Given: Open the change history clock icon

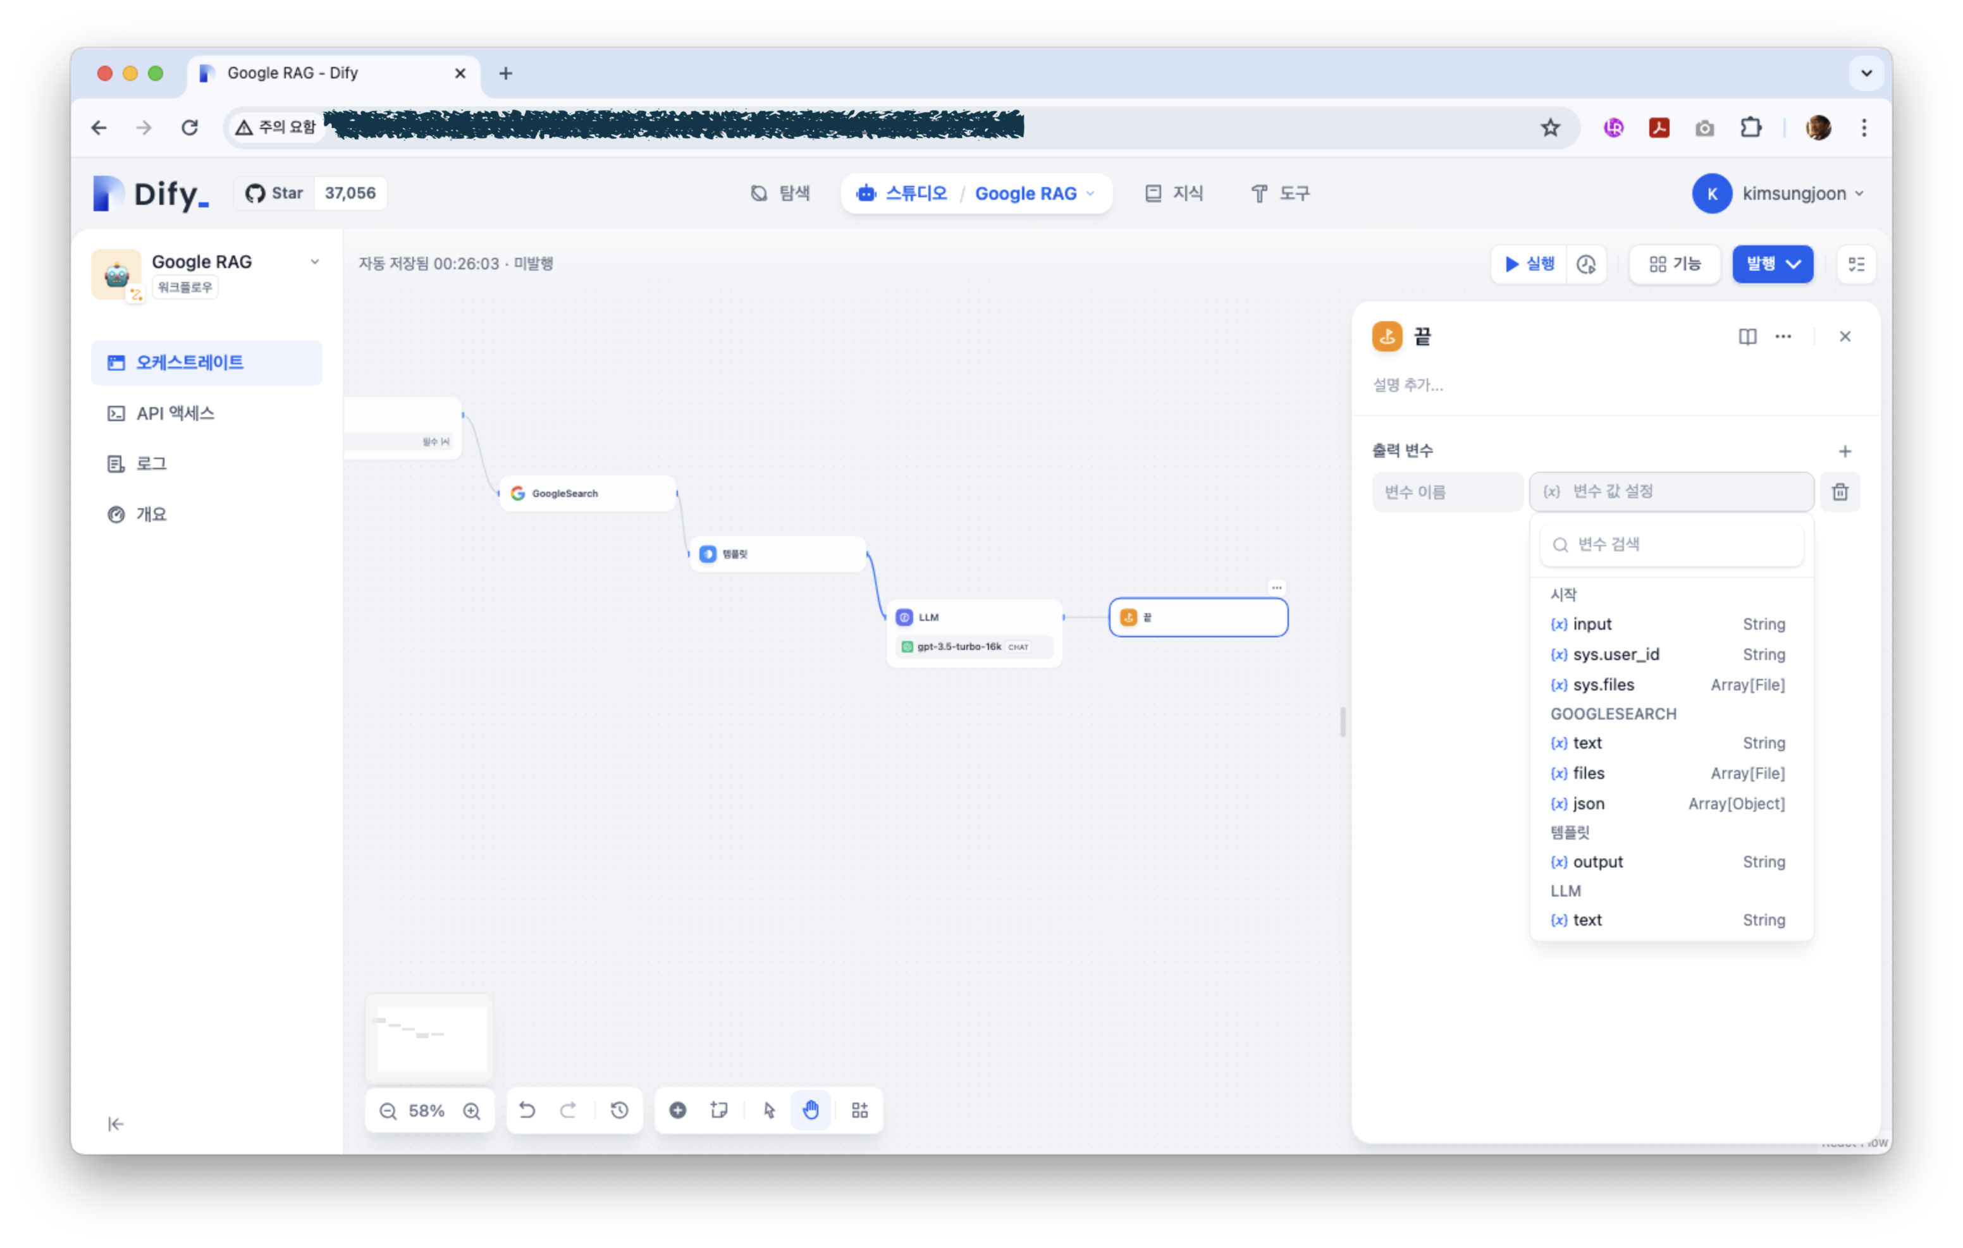Looking at the screenshot, I should [x=620, y=1110].
